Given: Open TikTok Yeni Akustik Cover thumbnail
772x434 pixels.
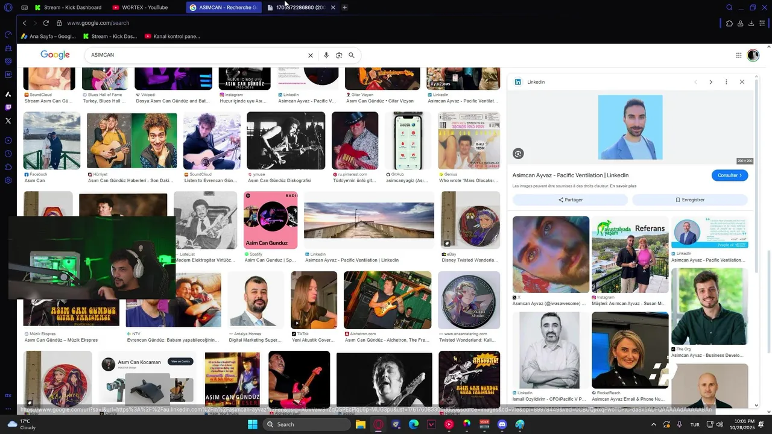Looking at the screenshot, I should point(314,300).
